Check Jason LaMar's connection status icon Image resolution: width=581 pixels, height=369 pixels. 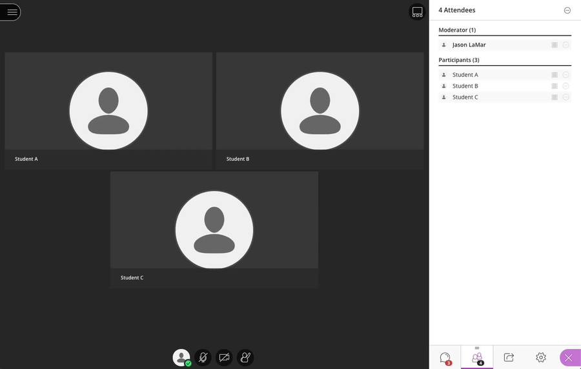[x=555, y=45]
